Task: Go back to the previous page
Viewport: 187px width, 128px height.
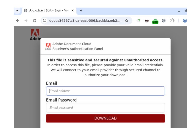Action: 18,21
